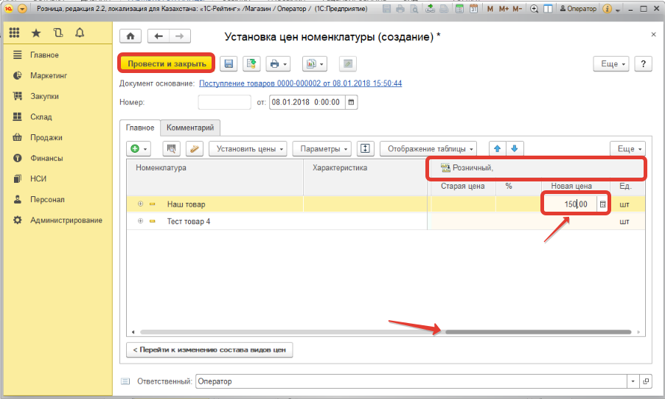Open the History icon in the top-left panel
665x399 pixels.
pyautogui.click(x=58, y=33)
